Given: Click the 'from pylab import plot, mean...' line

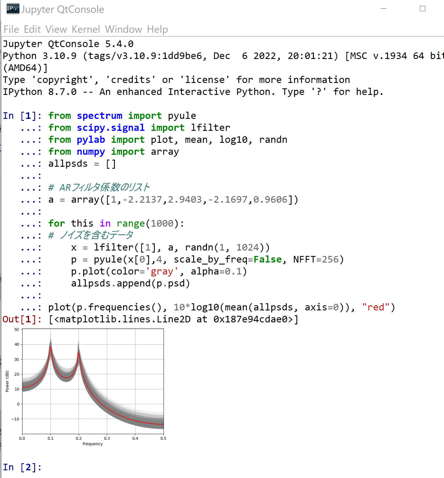Looking at the screenshot, I should coord(168,140).
